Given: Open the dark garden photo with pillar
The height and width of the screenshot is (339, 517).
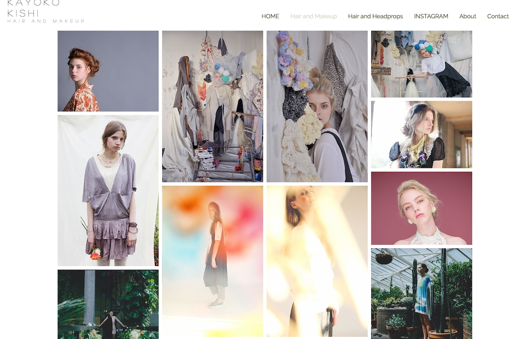Looking at the screenshot, I should tap(108, 304).
